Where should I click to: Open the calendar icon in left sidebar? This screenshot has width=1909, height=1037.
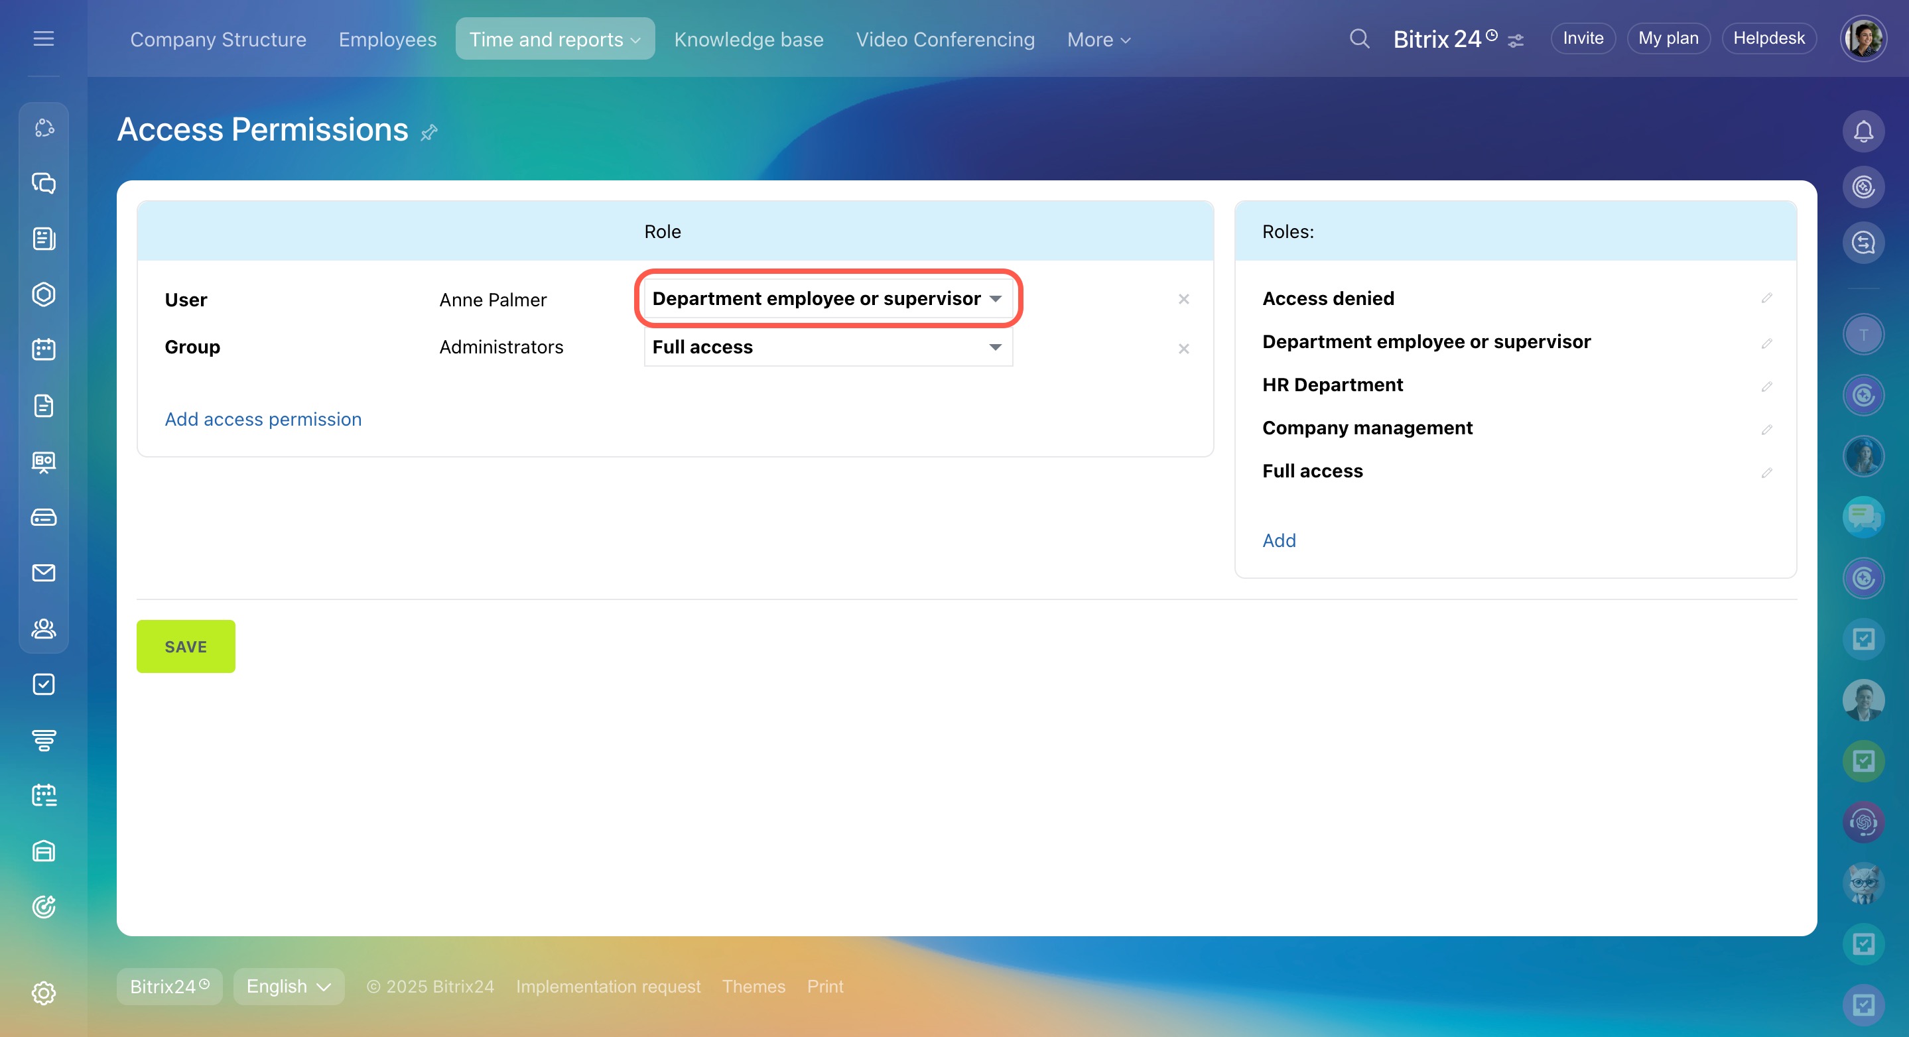[44, 349]
